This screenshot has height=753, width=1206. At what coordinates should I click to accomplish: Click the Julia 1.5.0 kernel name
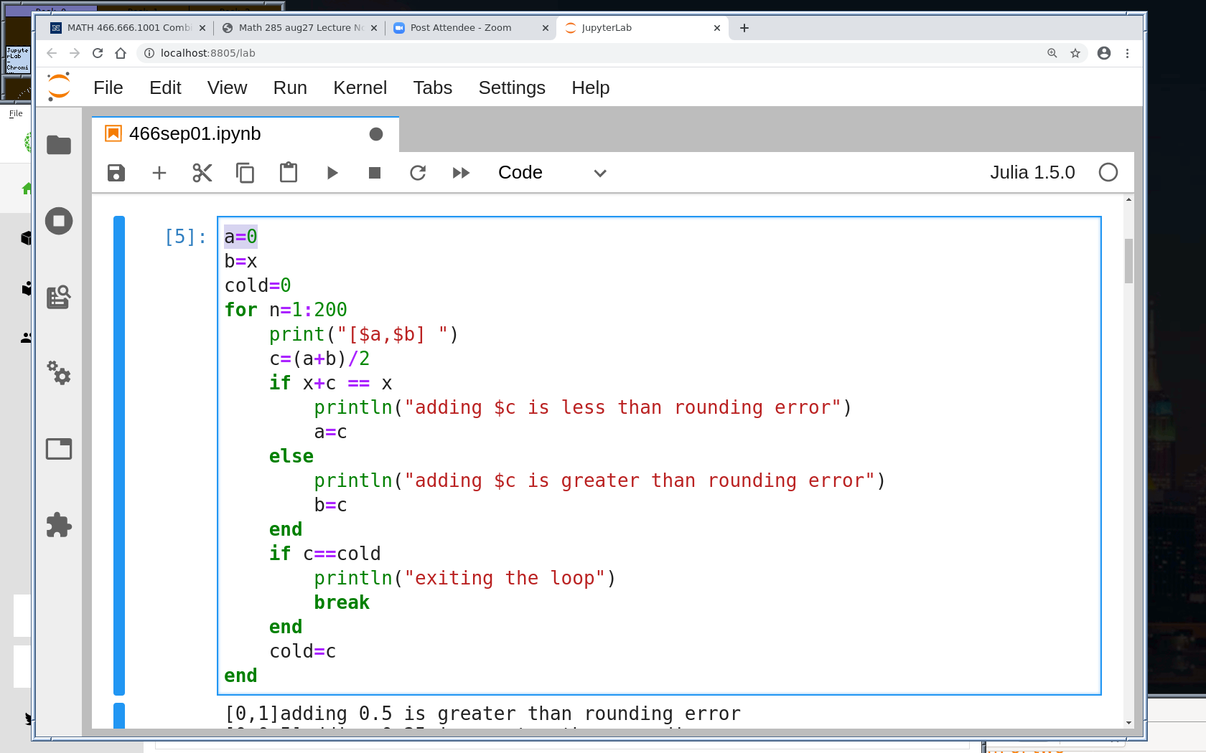[x=1032, y=173]
